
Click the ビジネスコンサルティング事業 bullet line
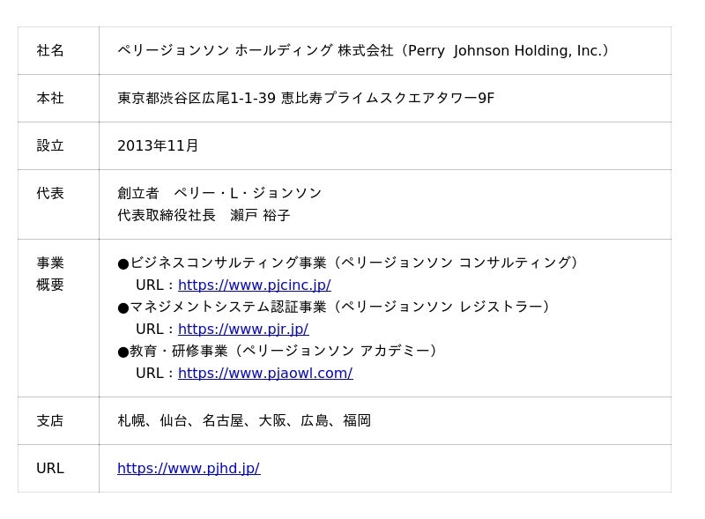[x=347, y=263]
